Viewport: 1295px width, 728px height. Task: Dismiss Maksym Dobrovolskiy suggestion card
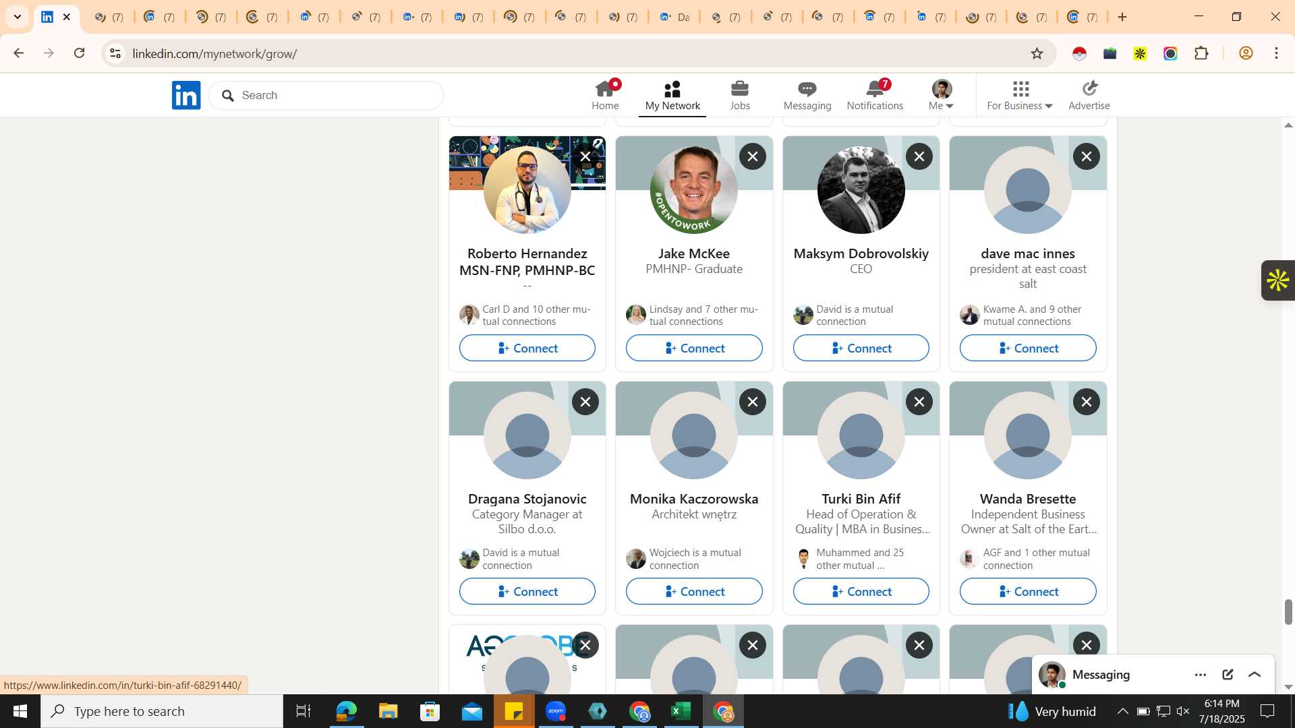919,156
